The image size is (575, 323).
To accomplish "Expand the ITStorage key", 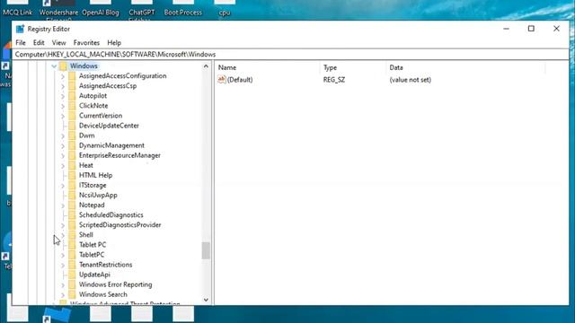I will click(63, 186).
